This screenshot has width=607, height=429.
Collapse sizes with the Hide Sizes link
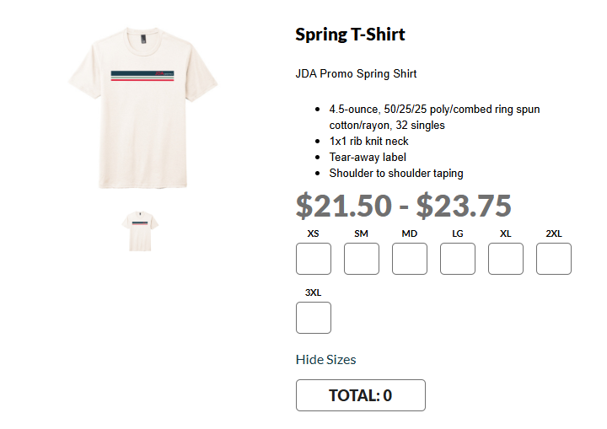click(325, 360)
